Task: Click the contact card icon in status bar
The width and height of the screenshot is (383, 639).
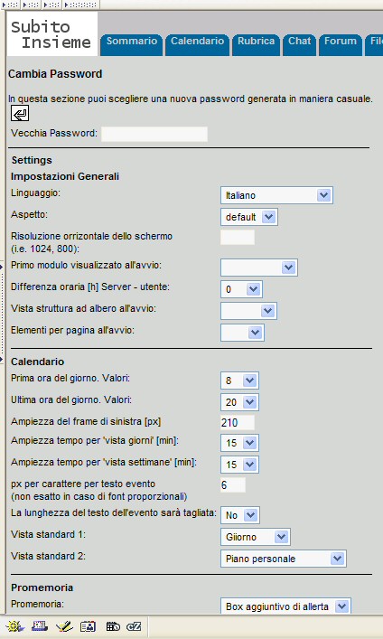Action: (x=88, y=626)
